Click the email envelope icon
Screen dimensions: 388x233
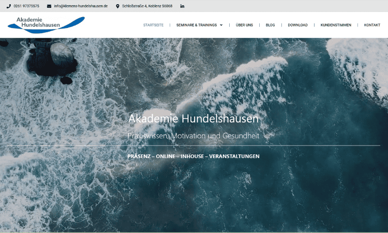[49, 6]
